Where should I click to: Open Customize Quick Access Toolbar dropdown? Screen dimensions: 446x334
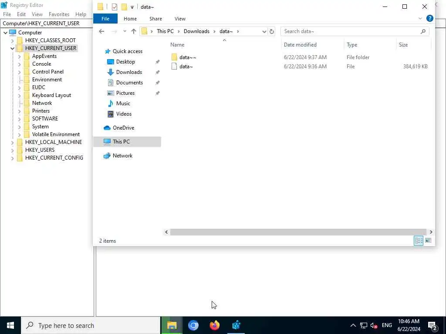[x=132, y=7]
